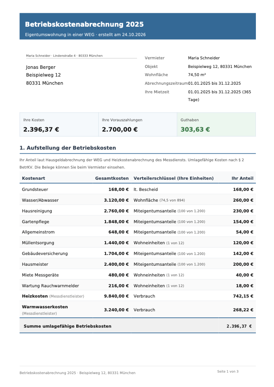Click Miete Messgeräte share 40,00 €

tap(245, 275)
